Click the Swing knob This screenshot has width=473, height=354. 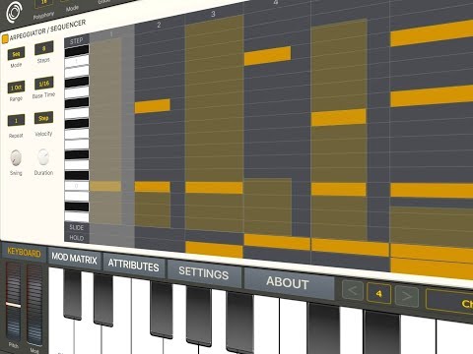[16, 157]
